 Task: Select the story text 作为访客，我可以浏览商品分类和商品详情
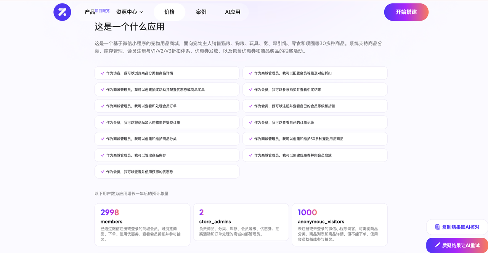[x=140, y=73]
